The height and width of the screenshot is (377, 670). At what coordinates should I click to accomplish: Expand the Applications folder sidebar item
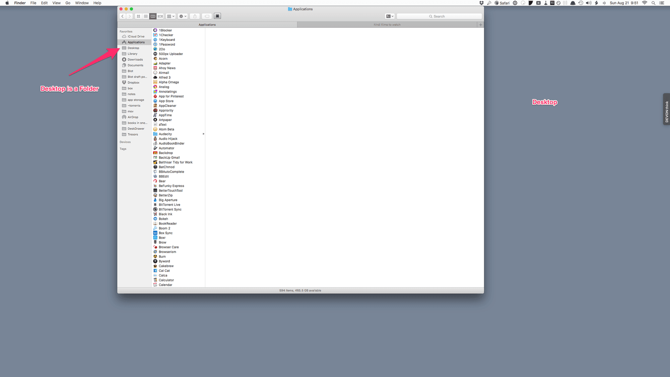coord(136,42)
